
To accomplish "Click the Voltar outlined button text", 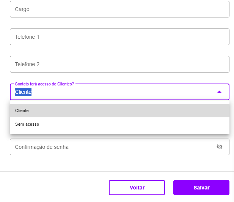I will click(137, 188).
